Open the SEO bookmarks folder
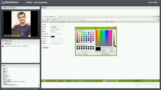 tap(100, 22)
